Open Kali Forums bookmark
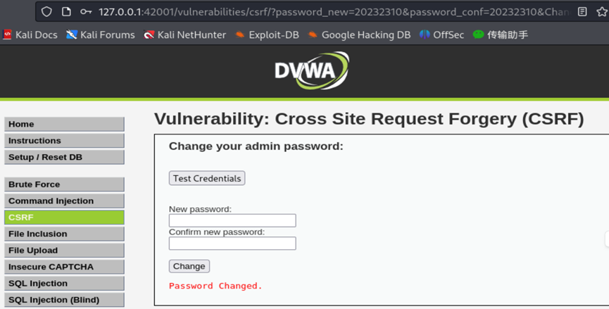Screen dimensions: 609x309 (100, 34)
